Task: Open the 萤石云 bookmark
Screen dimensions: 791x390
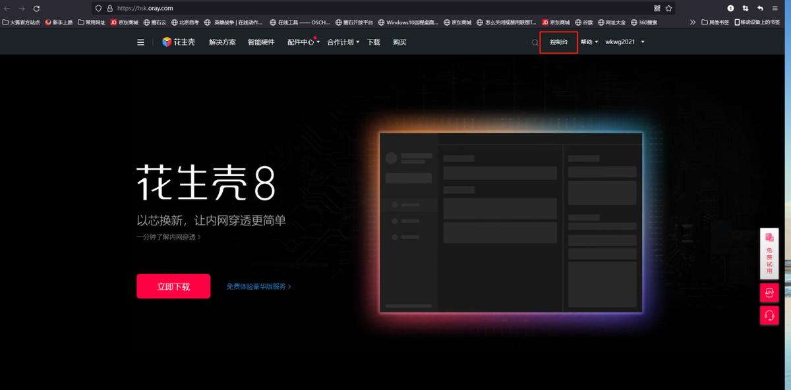Action: (154, 22)
